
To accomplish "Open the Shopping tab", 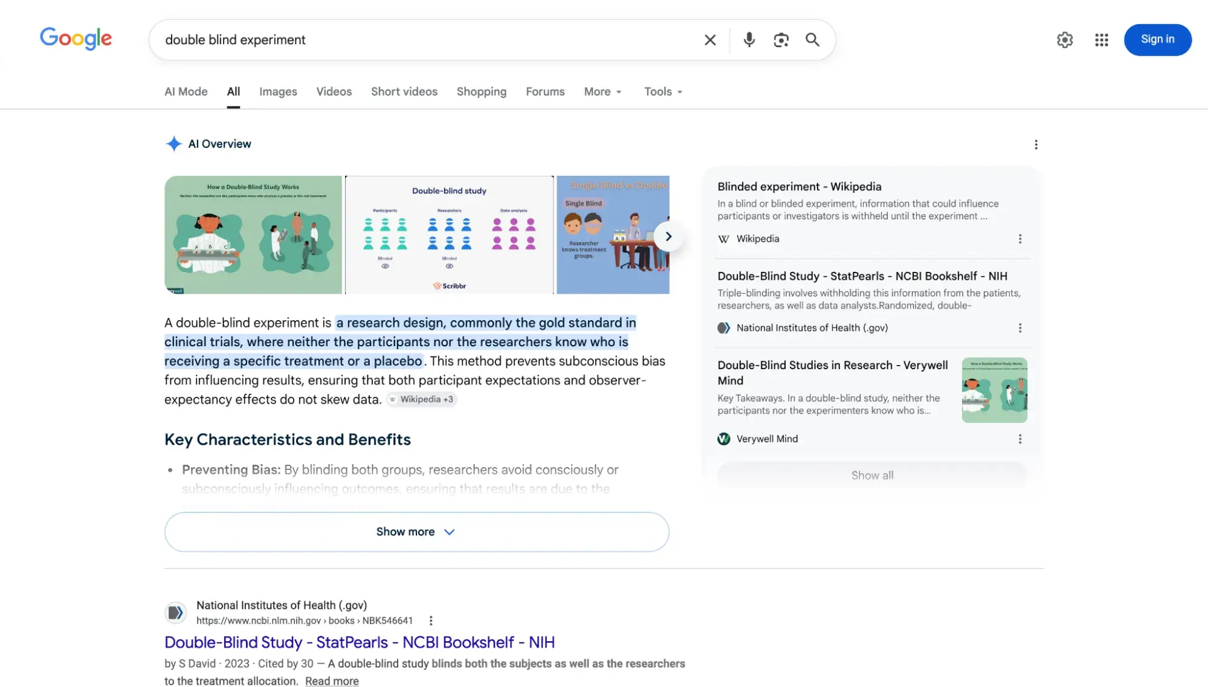I will point(481,91).
